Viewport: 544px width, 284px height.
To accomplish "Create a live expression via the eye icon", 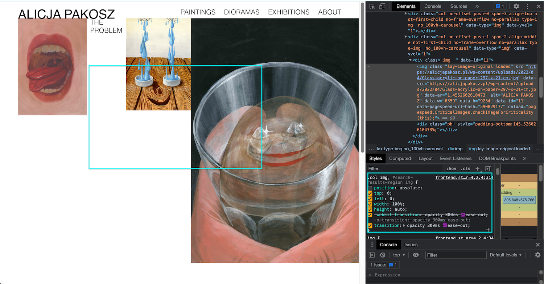I will click(416, 255).
